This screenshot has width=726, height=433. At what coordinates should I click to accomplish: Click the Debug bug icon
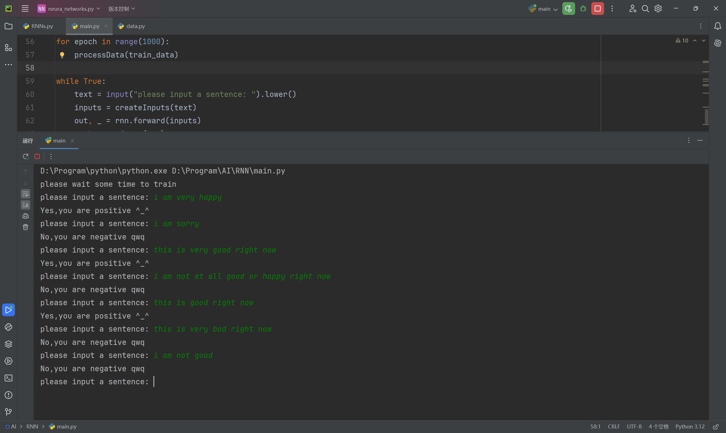(x=583, y=9)
